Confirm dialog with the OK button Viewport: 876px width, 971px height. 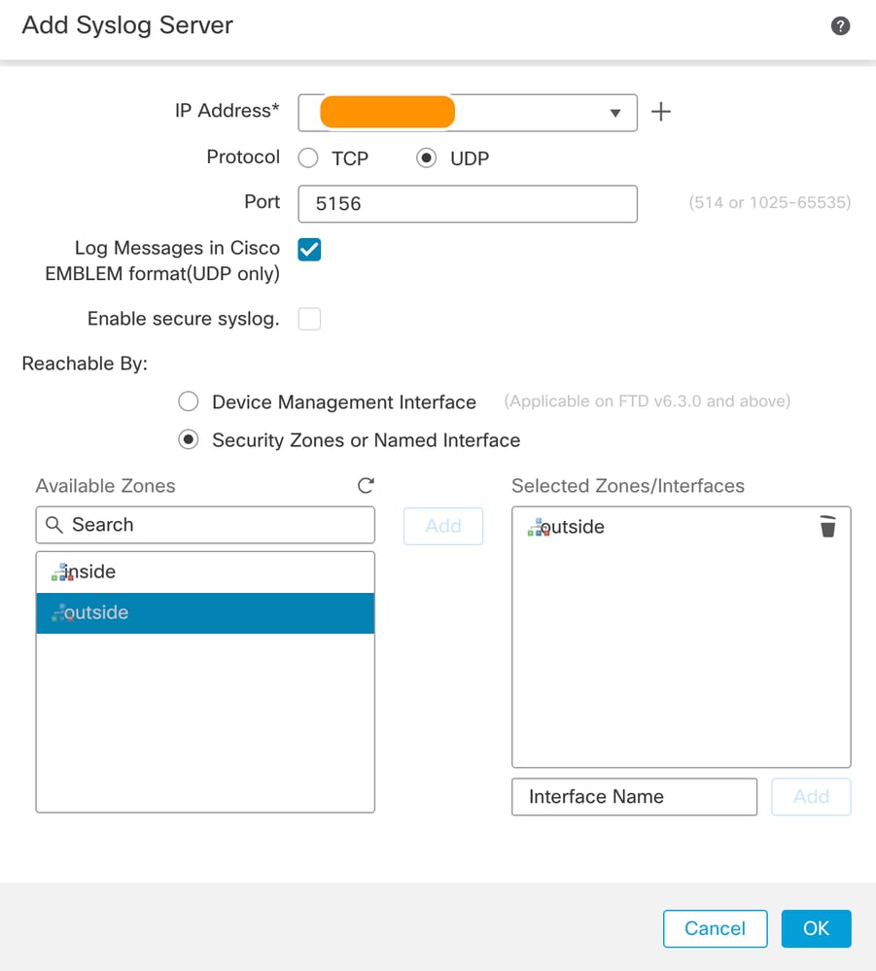pyautogui.click(x=816, y=929)
